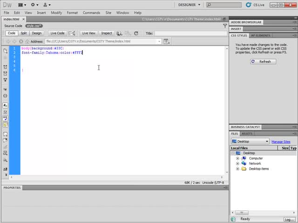Click the browser Back arrow
The image size is (298, 223).
tap(8, 41)
